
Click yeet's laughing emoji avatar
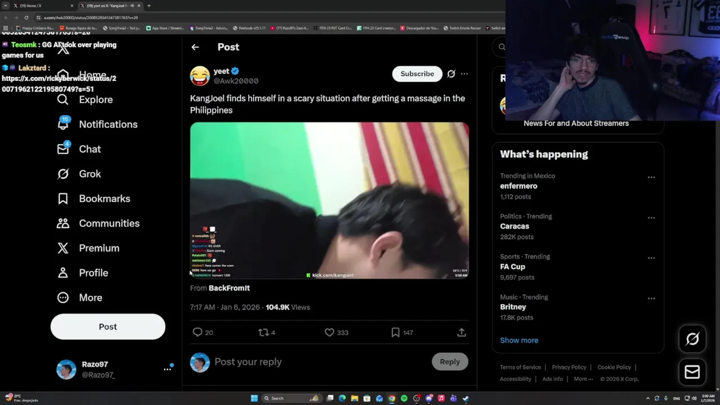pyautogui.click(x=200, y=76)
